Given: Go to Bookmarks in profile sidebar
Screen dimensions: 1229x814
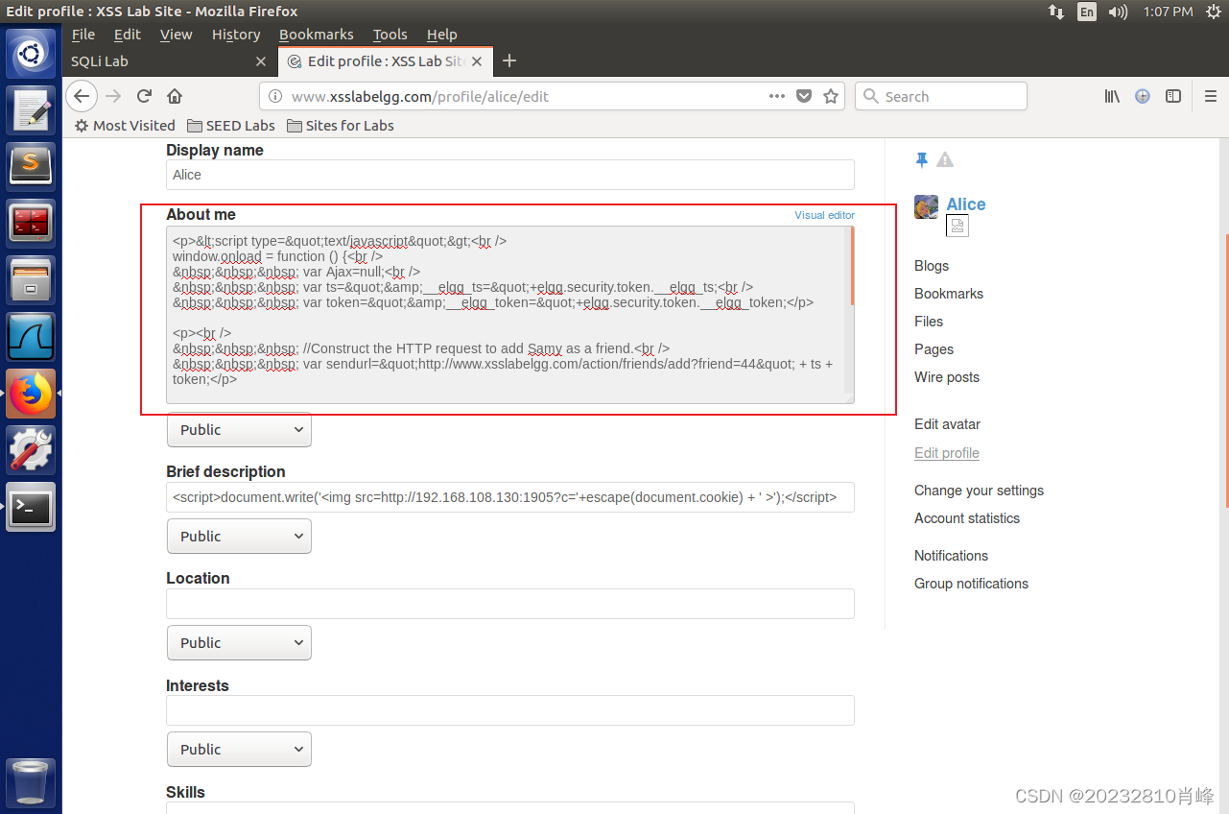Looking at the screenshot, I should click(949, 294).
